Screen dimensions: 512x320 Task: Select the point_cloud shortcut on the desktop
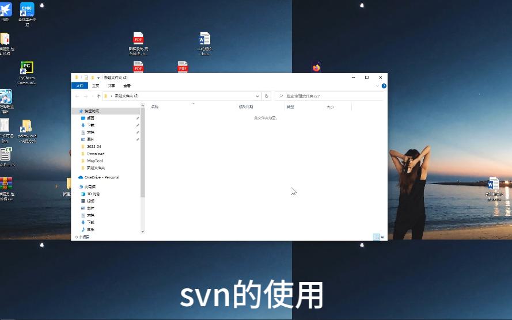tap(27, 131)
